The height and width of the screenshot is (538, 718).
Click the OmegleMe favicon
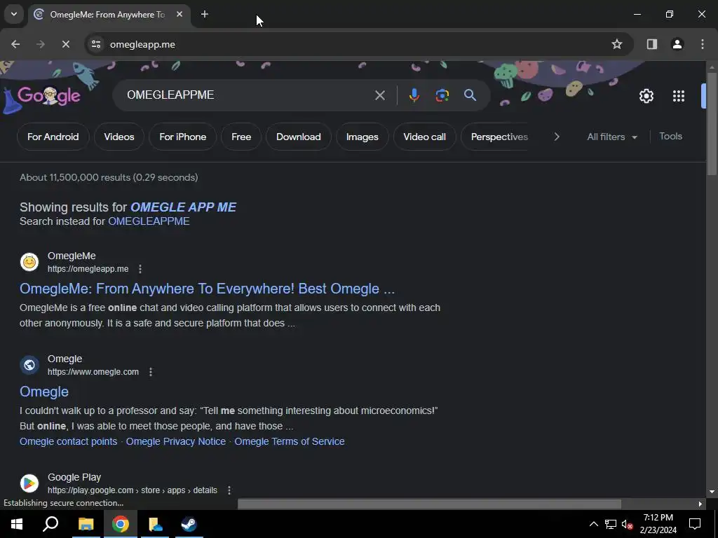29,262
